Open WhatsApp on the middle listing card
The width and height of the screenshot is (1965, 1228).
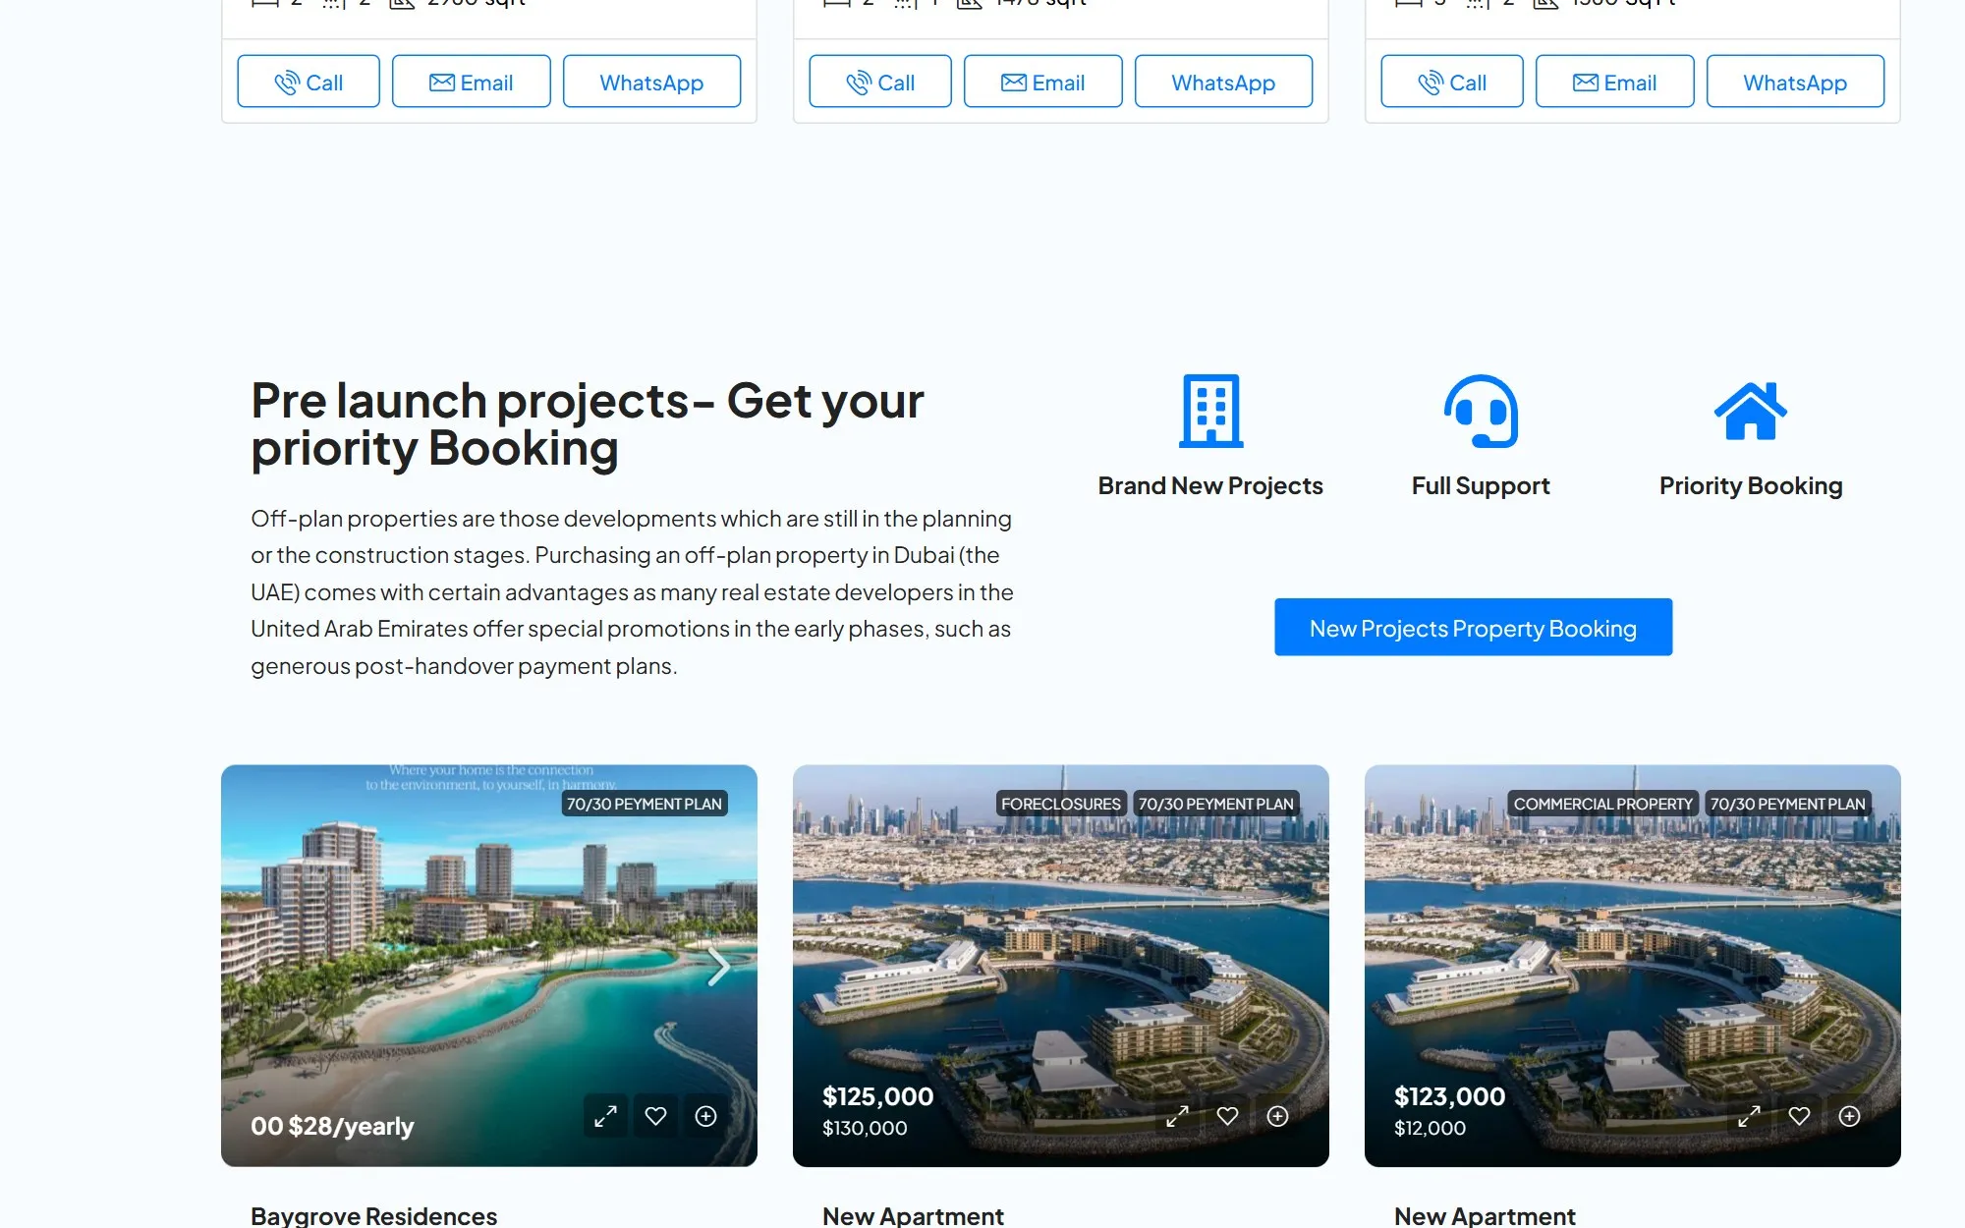pyautogui.click(x=1223, y=82)
